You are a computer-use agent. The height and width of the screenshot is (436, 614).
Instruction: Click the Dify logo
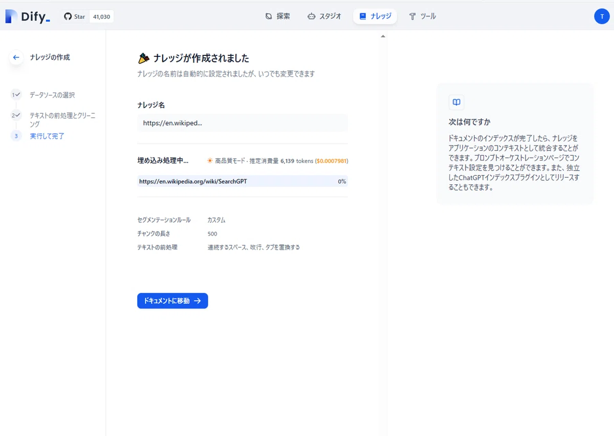coord(28,16)
